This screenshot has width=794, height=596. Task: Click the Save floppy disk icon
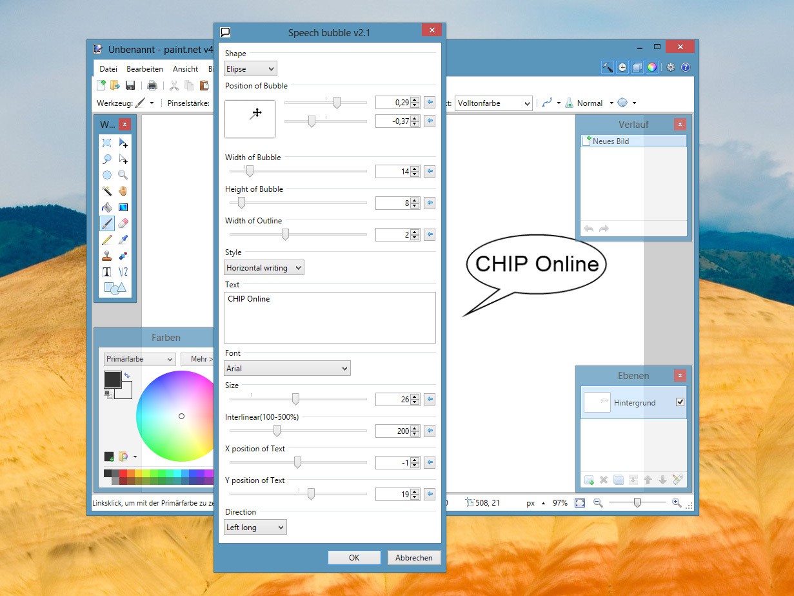pos(130,85)
